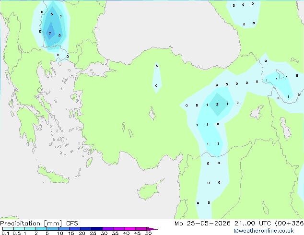Pick the 15–20 mm legend swatch
This screenshot has height=235, width=304.
tap(74, 229)
